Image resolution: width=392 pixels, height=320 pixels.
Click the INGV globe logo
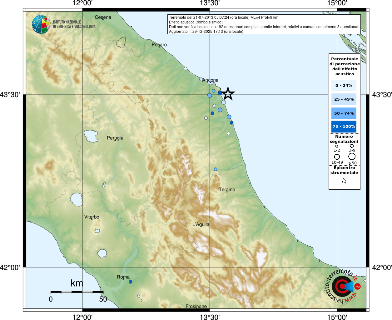pyautogui.click(x=41, y=24)
